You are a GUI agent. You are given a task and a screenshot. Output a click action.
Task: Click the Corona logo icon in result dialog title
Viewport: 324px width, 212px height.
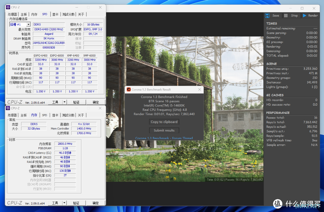click(x=129, y=89)
